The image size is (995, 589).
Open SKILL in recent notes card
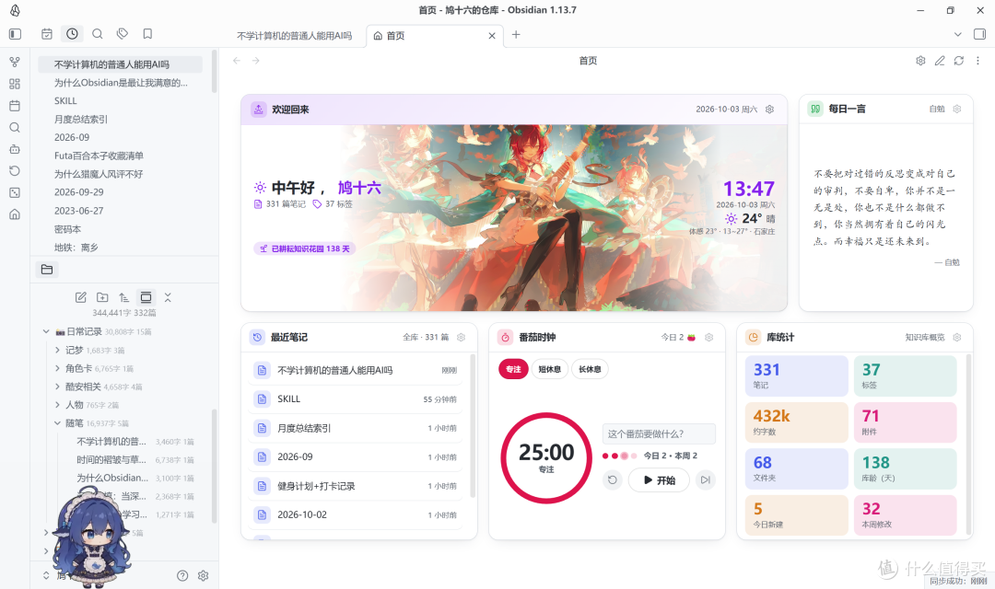tap(356, 398)
